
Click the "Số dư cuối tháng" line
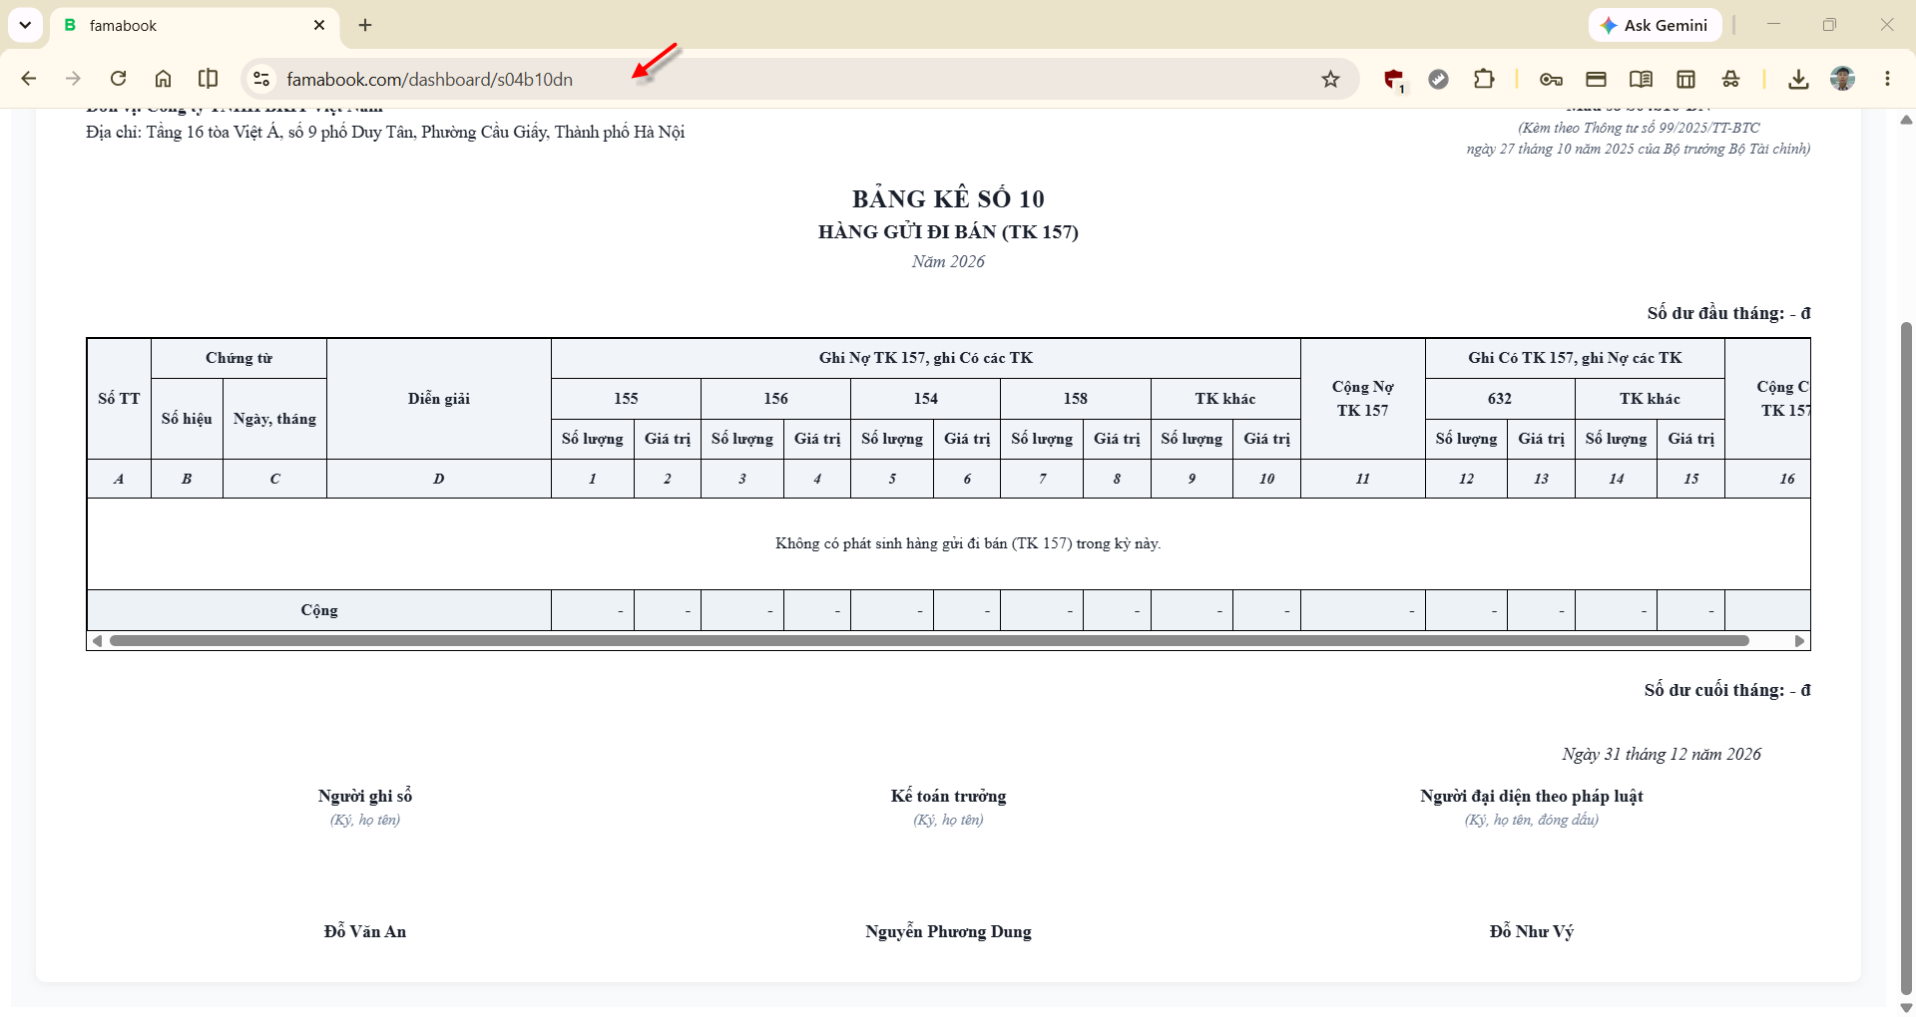tap(1727, 690)
